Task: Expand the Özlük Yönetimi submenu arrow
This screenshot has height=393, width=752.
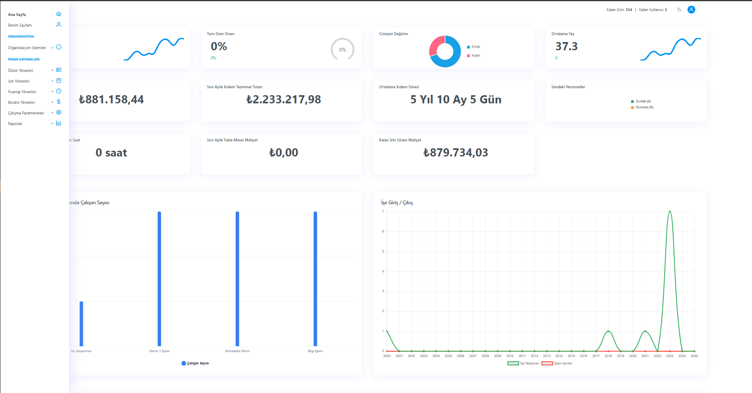Action: tap(52, 70)
